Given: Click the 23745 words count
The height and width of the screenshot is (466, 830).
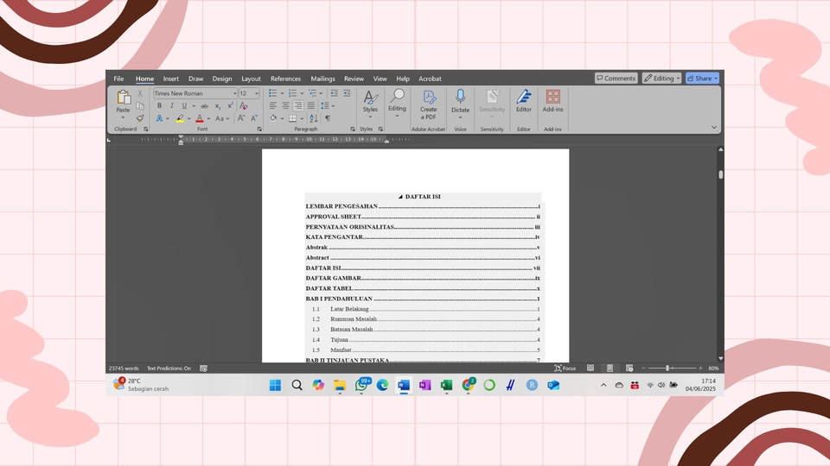Looking at the screenshot, I should coord(124,368).
